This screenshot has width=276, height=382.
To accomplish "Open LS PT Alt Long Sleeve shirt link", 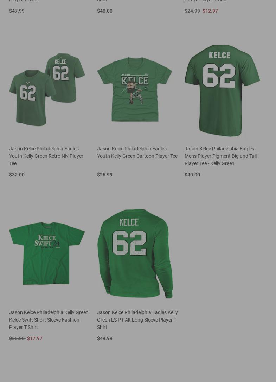I will pos(137,320).
